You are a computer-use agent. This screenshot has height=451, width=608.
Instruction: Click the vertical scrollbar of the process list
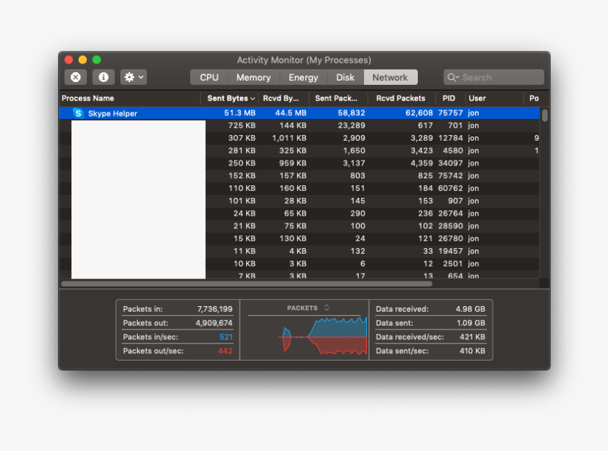(544, 115)
